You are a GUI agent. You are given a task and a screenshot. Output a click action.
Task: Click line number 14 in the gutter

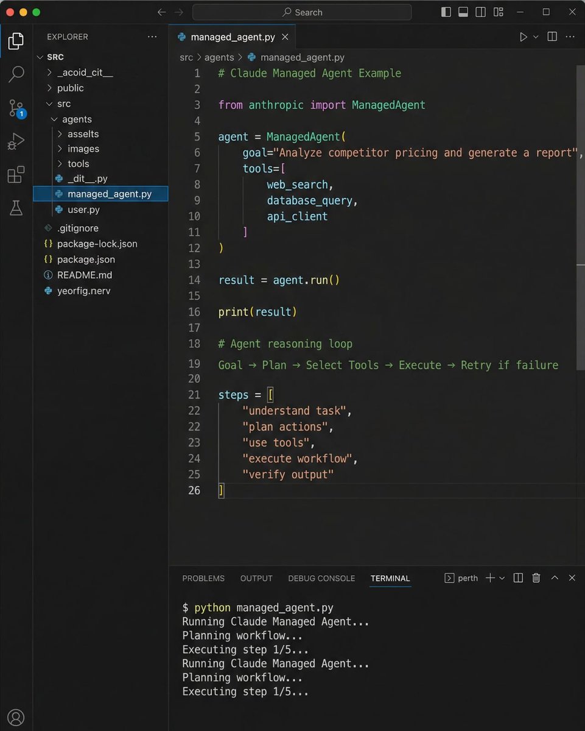point(194,280)
